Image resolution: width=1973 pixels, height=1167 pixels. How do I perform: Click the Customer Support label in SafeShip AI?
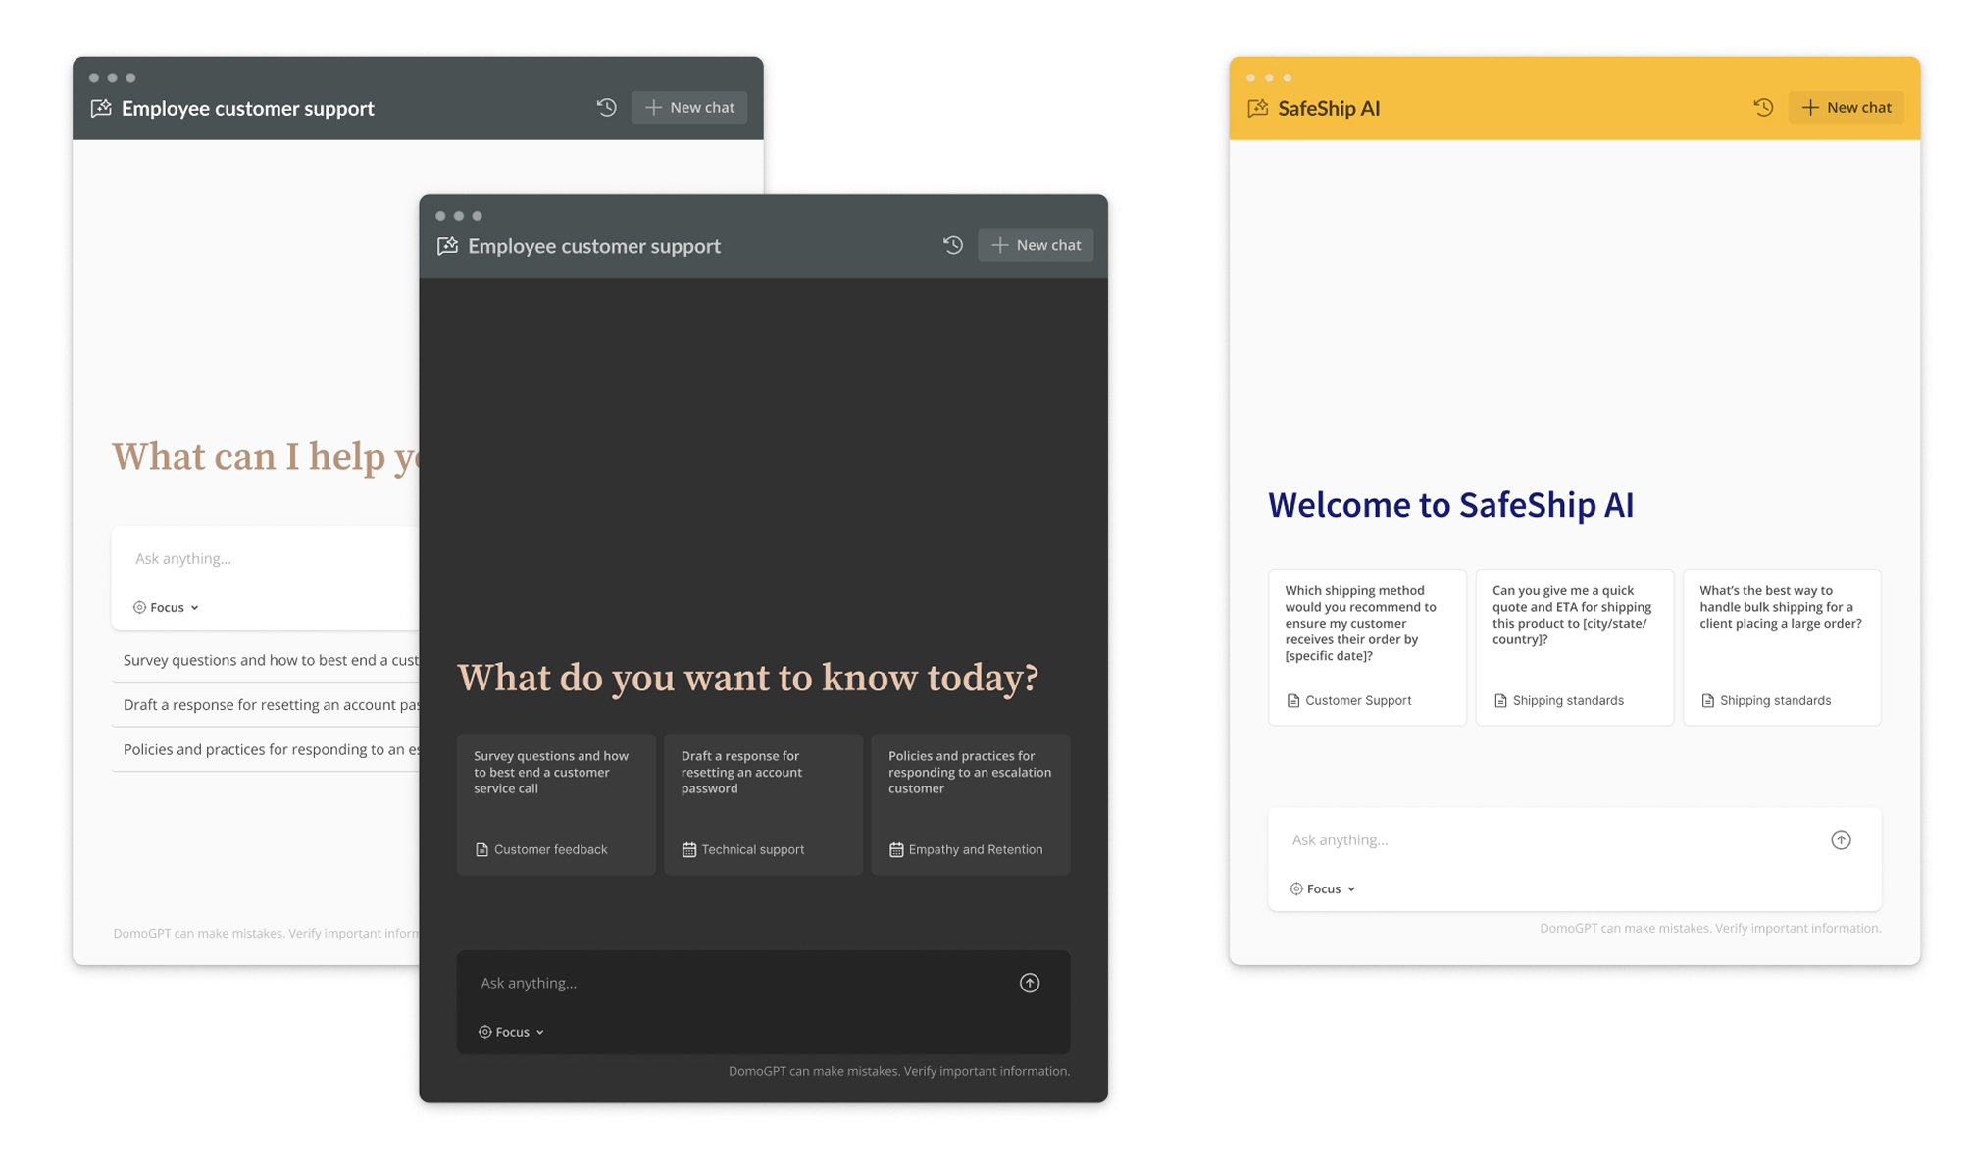[x=1358, y=700]
